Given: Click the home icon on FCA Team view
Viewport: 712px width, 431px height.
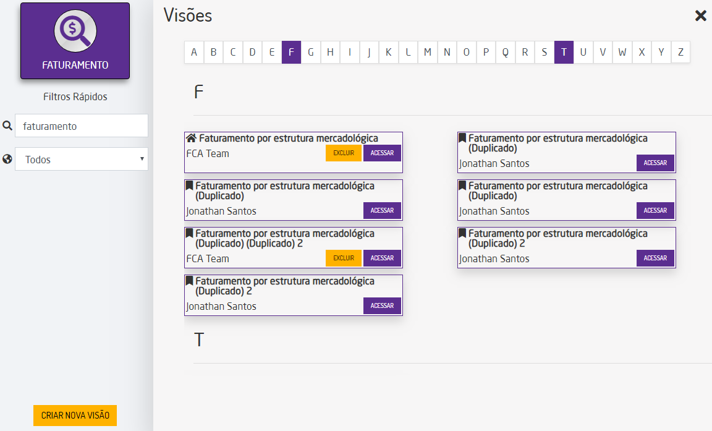Looking at the screenshot, I should coord(192,139).
